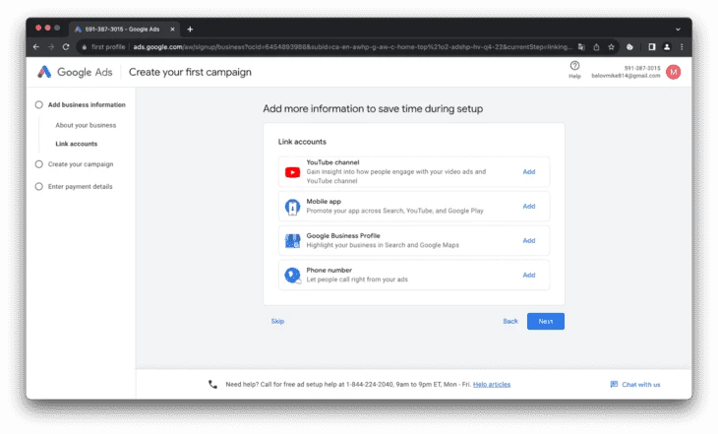
Task: Click the Google Business Profile icon
Action: tap(292, 240)
